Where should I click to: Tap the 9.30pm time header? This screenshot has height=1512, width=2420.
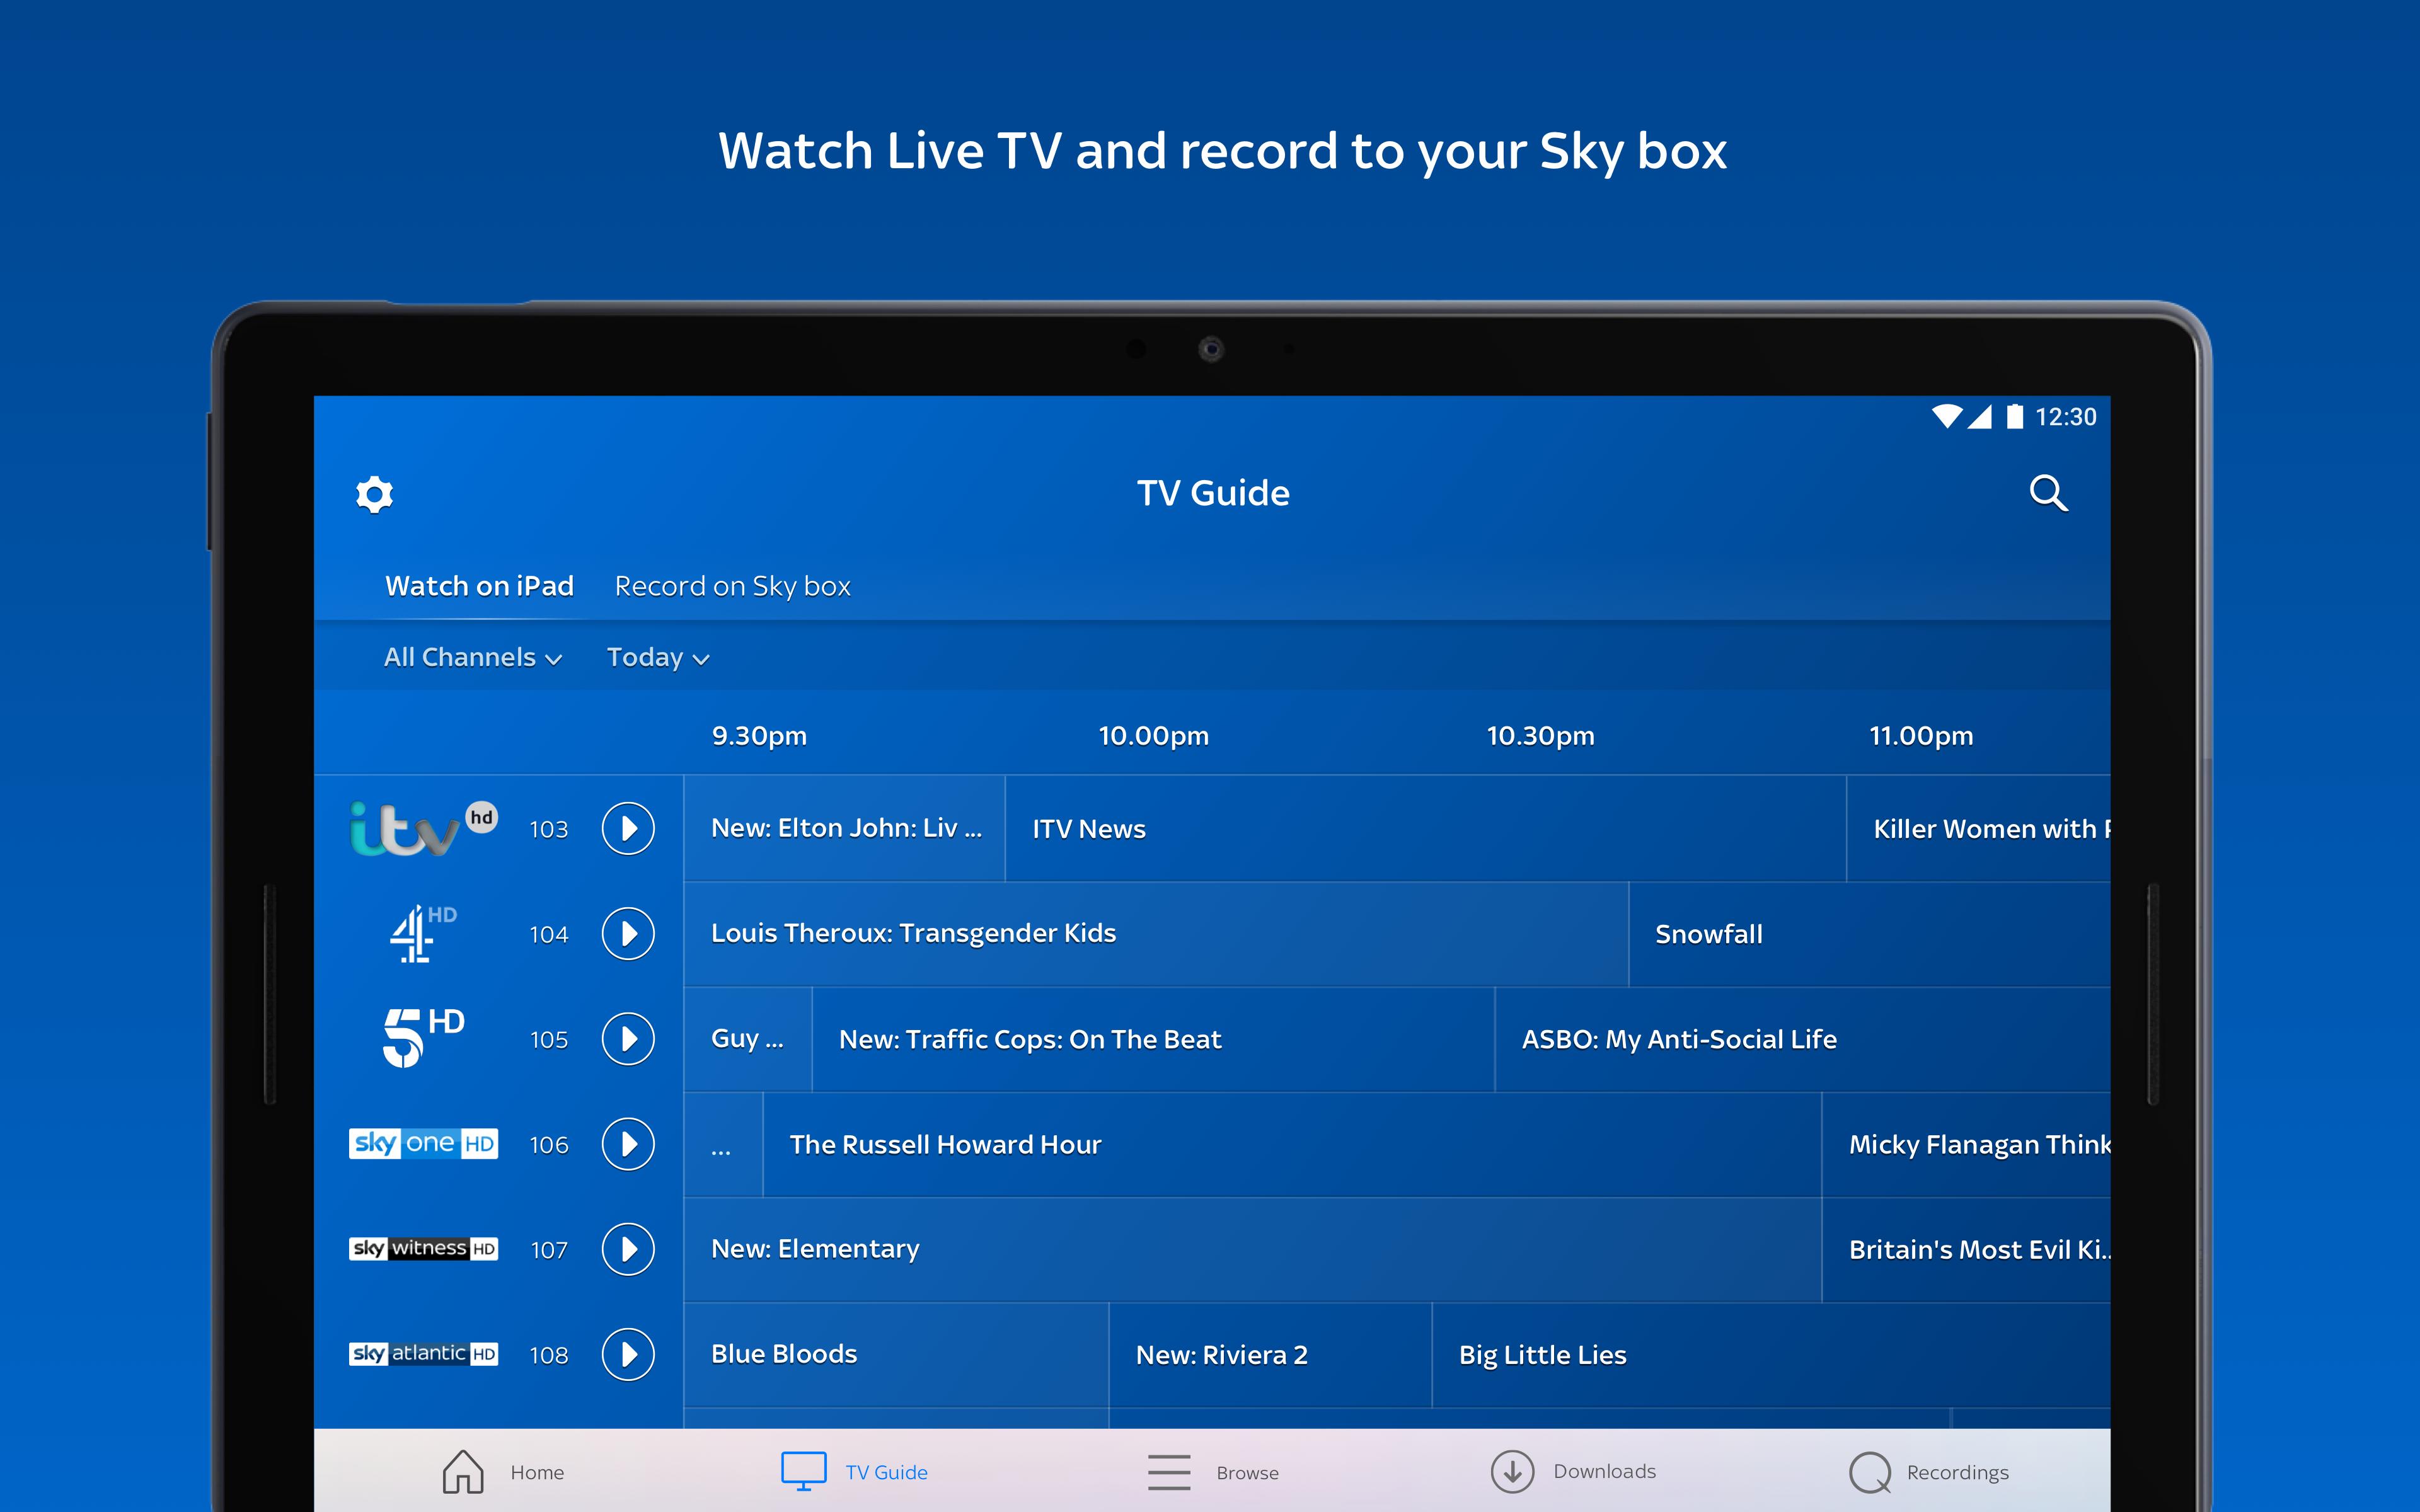(759, 736)
